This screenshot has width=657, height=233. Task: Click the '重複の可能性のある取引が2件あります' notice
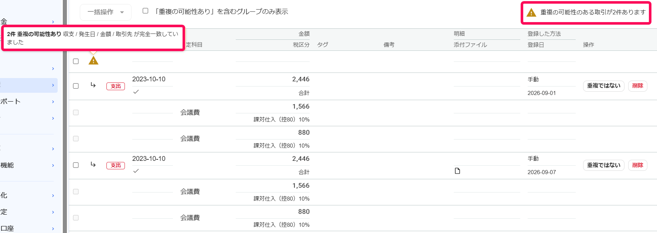593,13
